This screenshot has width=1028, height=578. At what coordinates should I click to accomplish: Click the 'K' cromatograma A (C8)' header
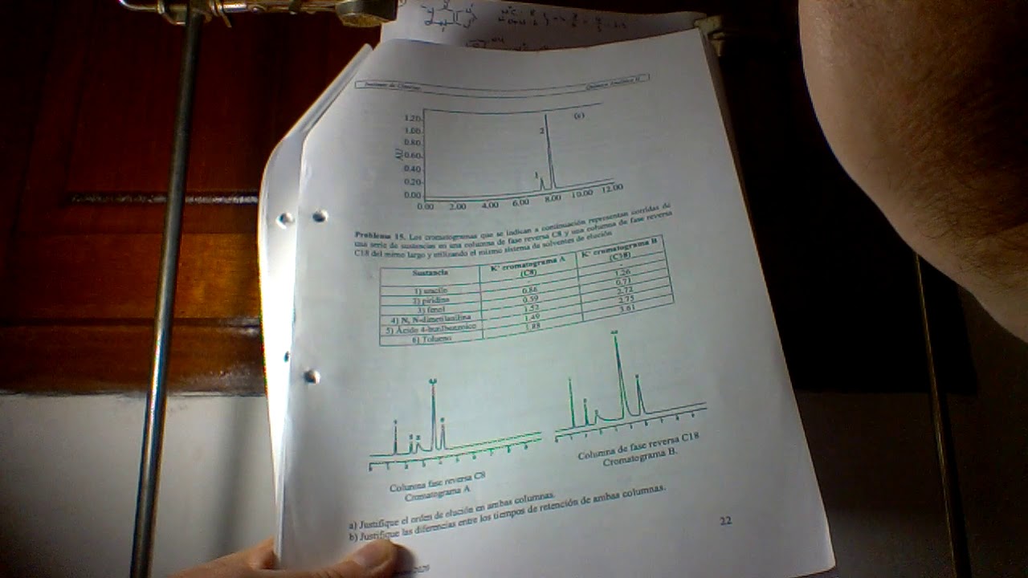(x=527, y=267)
